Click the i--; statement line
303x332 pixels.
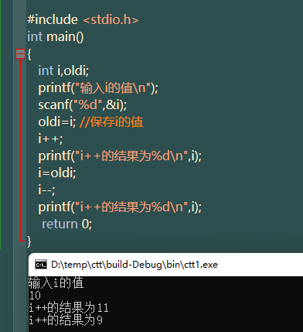(x=46, y=190)
